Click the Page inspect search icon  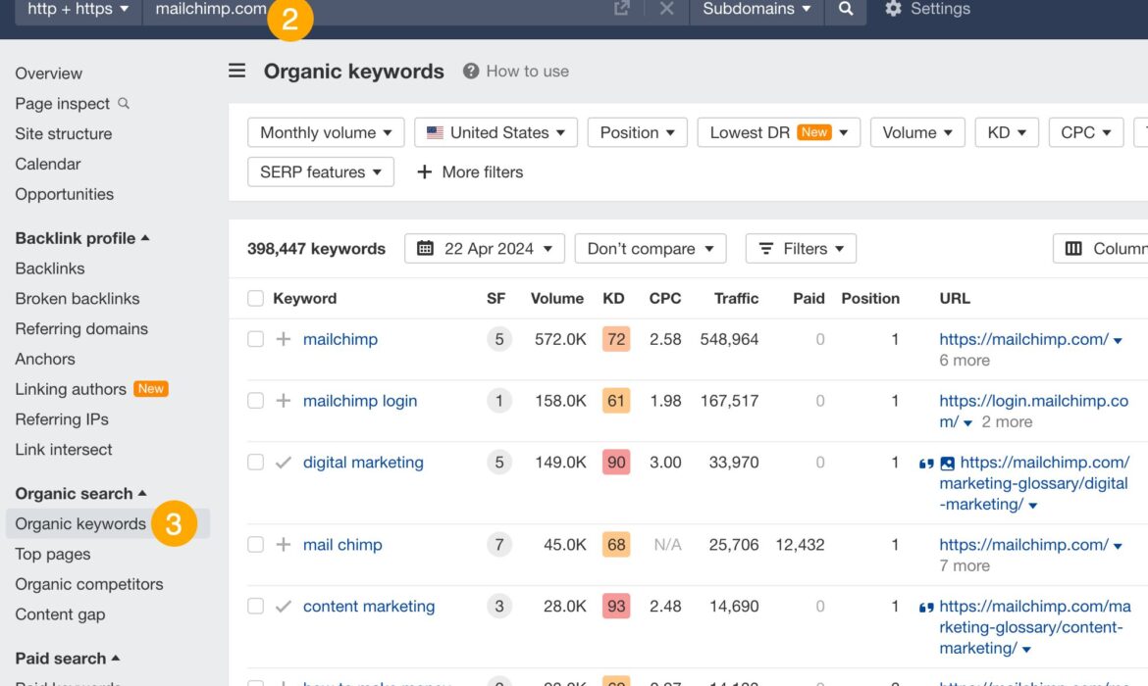pos(124,103)
